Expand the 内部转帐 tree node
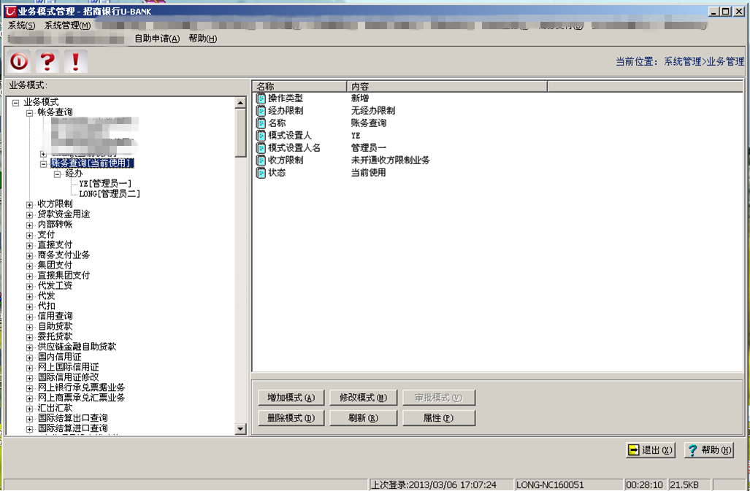The width and height of the screenshot is (750, 491). pyautogui.click(x=30, y=225)
